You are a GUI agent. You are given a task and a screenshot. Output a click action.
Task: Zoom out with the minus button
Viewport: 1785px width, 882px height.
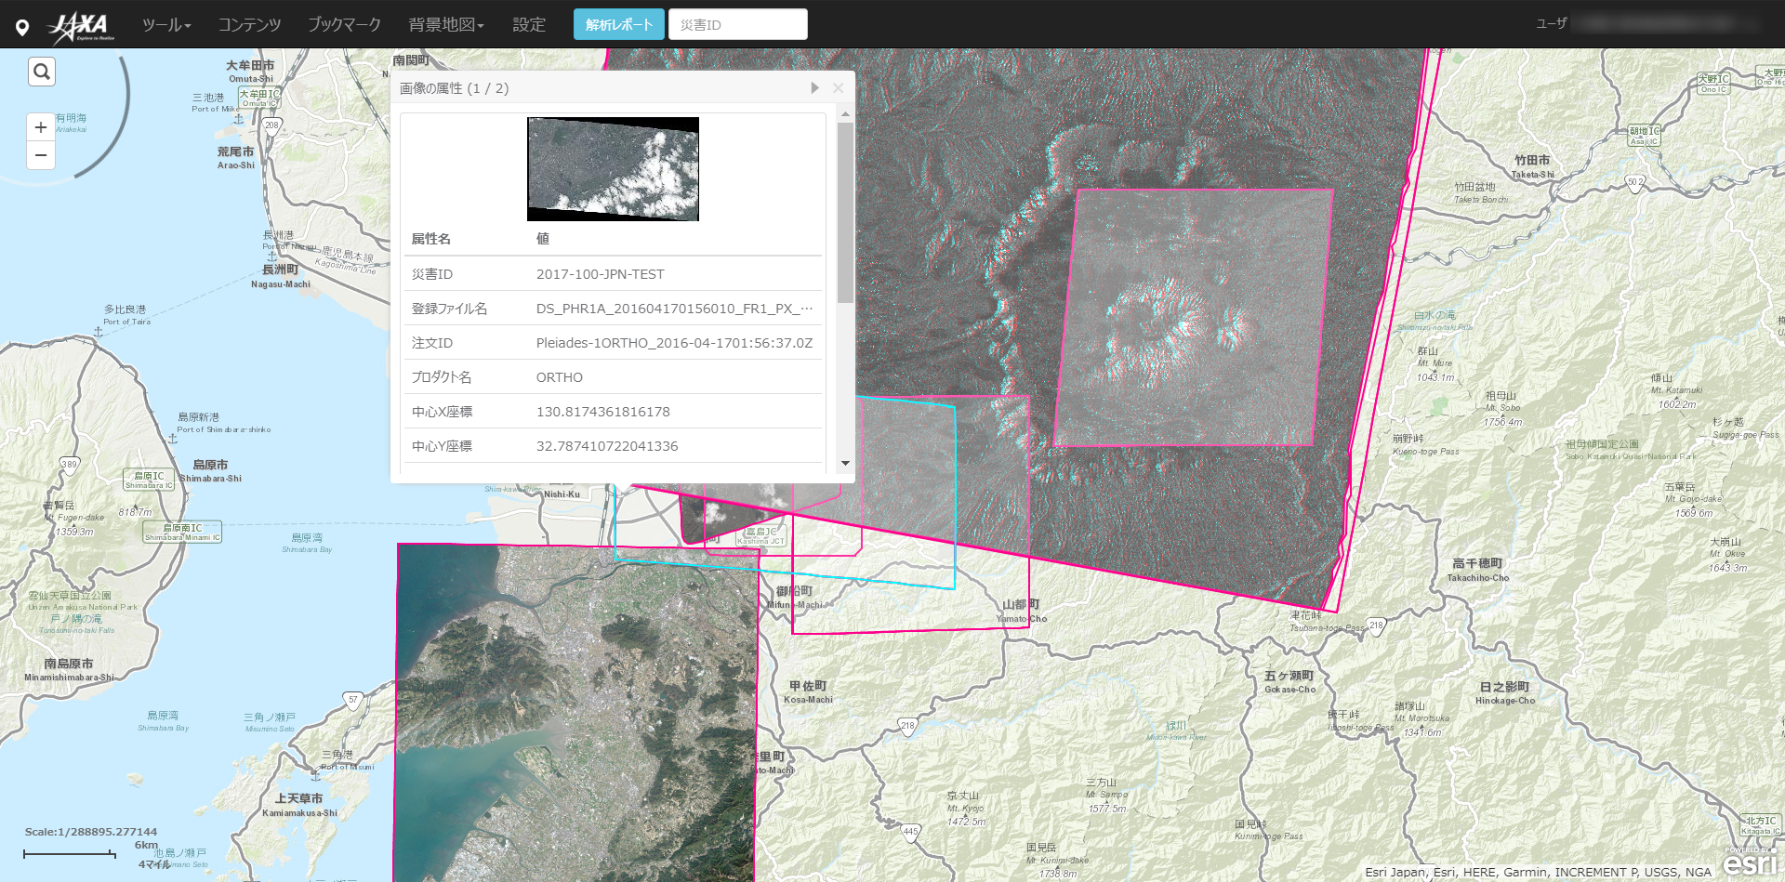point(41,155)
